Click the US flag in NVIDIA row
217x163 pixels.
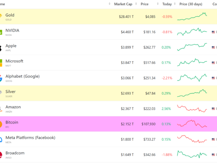pos(213,32)
